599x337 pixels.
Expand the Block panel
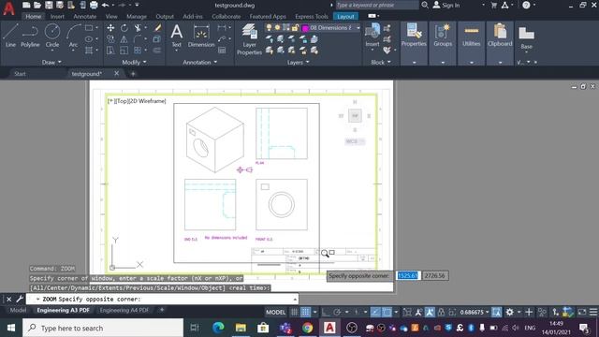coord(381,62)
